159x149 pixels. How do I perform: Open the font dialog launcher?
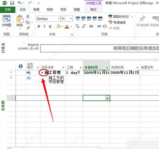[x=72, y=35]
